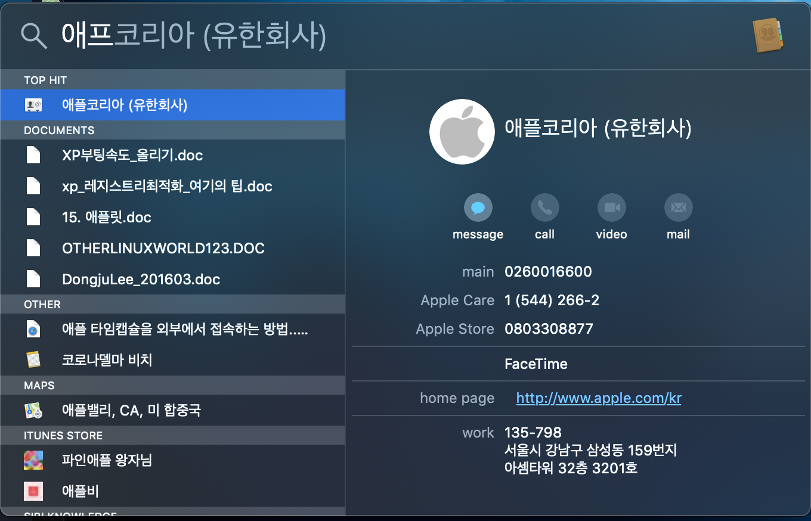This screenshot has width=811, height=521.
Task: Click the contact name heading in preview pane
Action: (x=598, y=128)
